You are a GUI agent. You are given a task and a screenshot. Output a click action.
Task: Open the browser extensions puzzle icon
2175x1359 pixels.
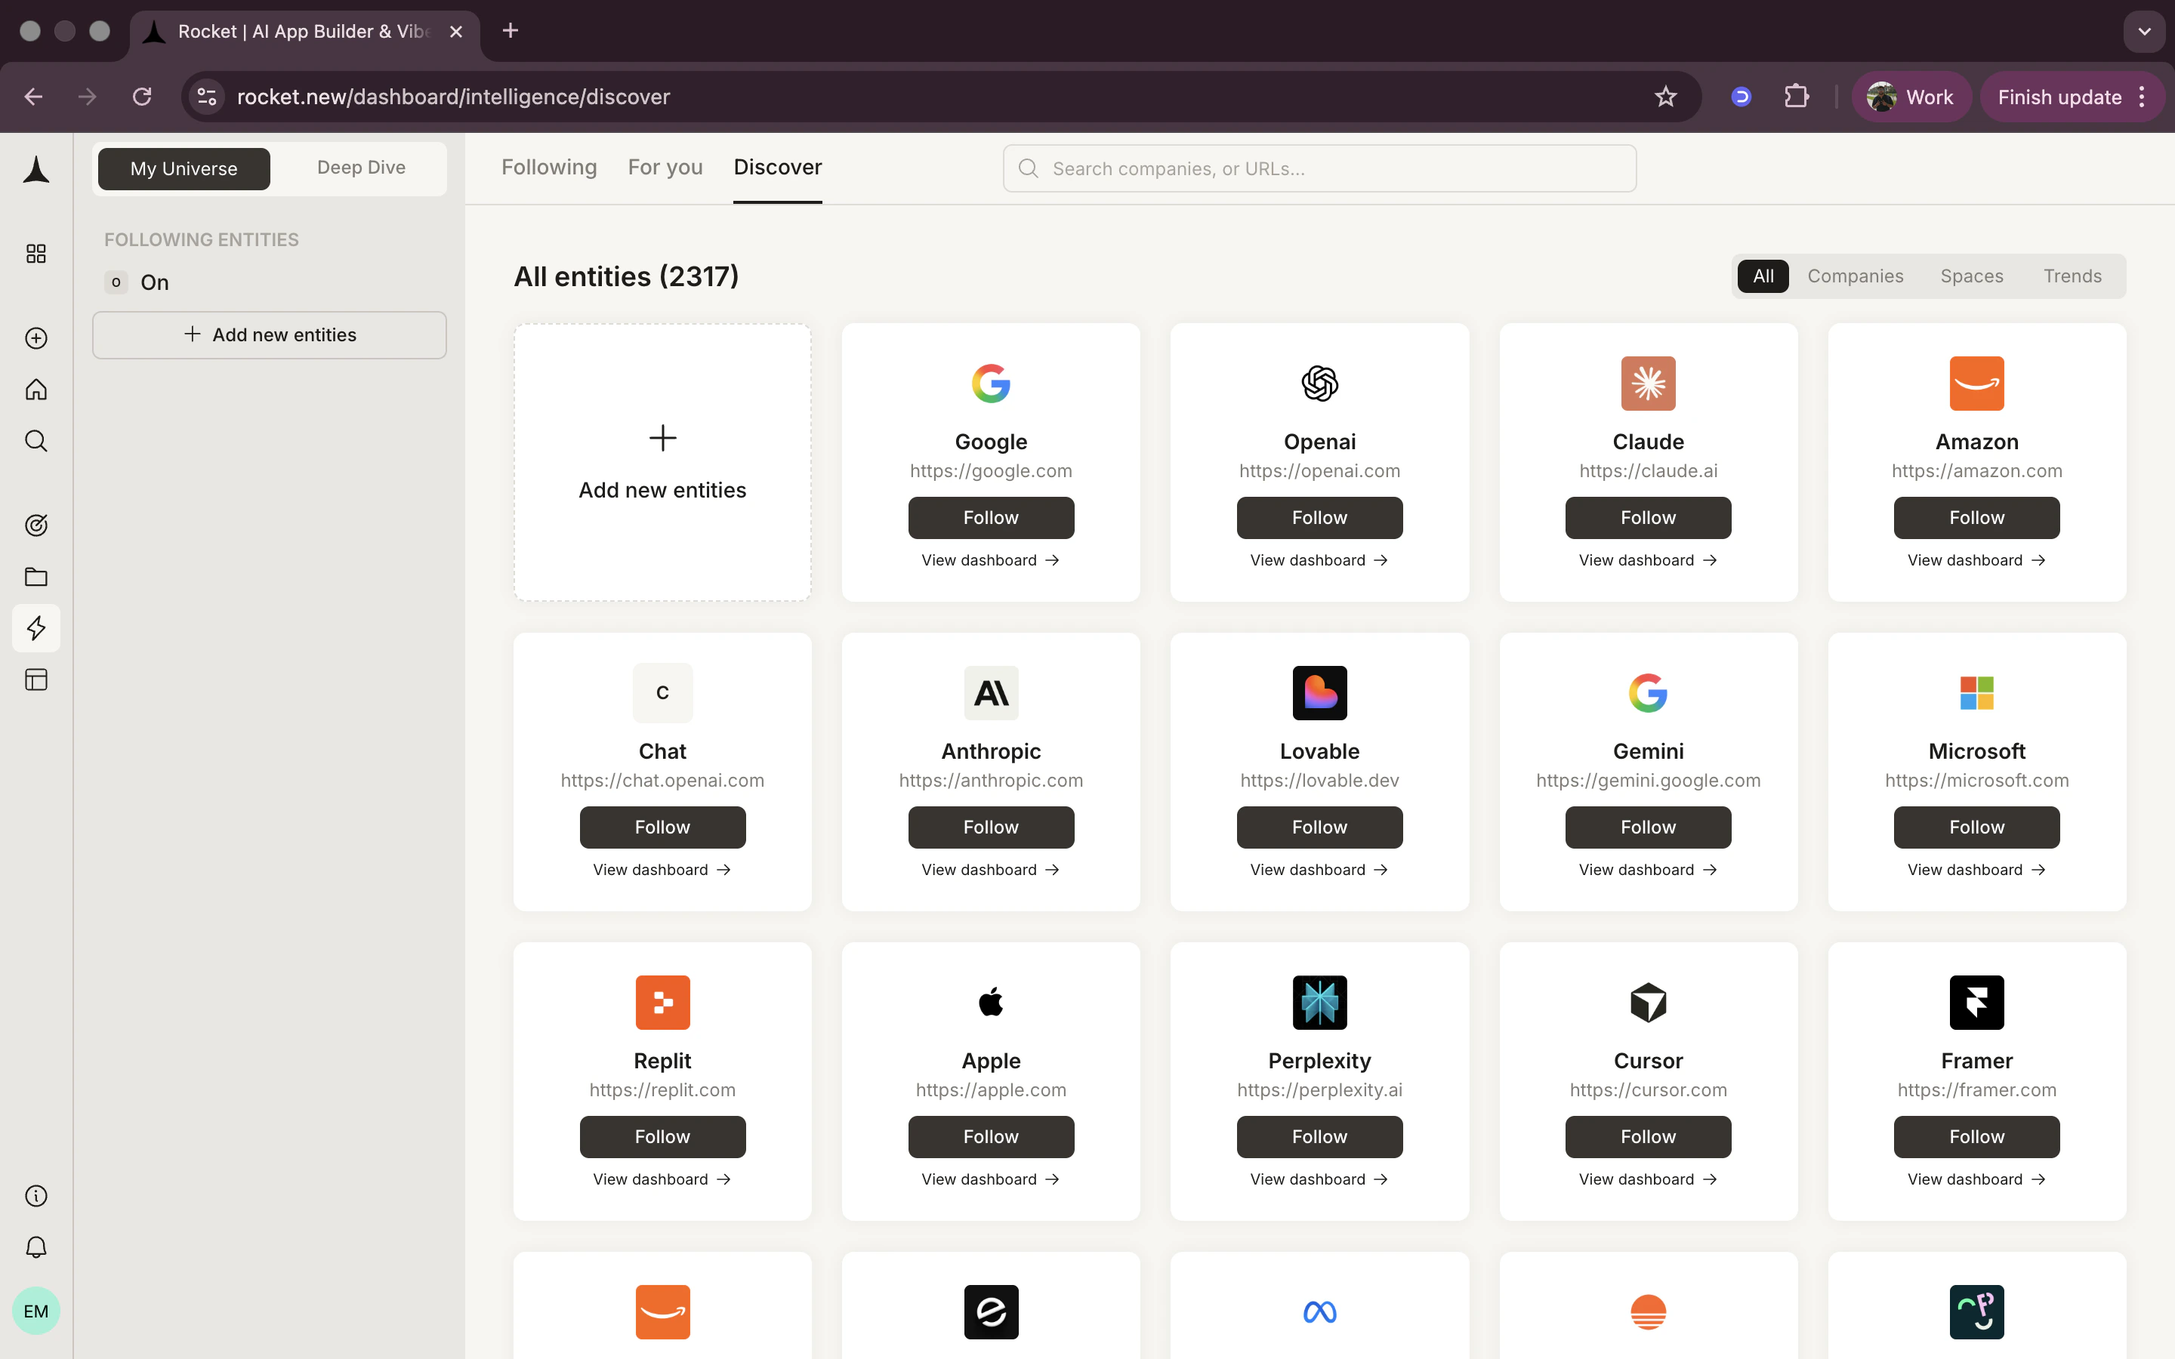(1796, 97)
